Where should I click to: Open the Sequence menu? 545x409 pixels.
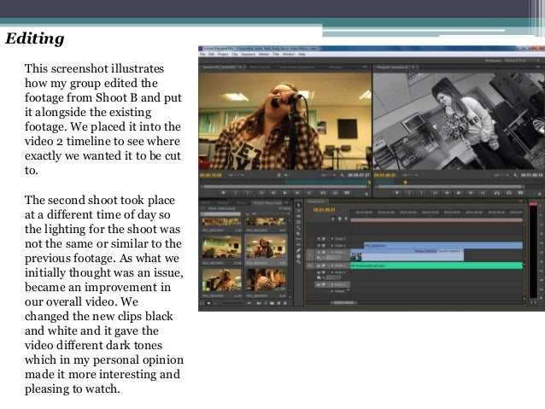coord(249,54)
